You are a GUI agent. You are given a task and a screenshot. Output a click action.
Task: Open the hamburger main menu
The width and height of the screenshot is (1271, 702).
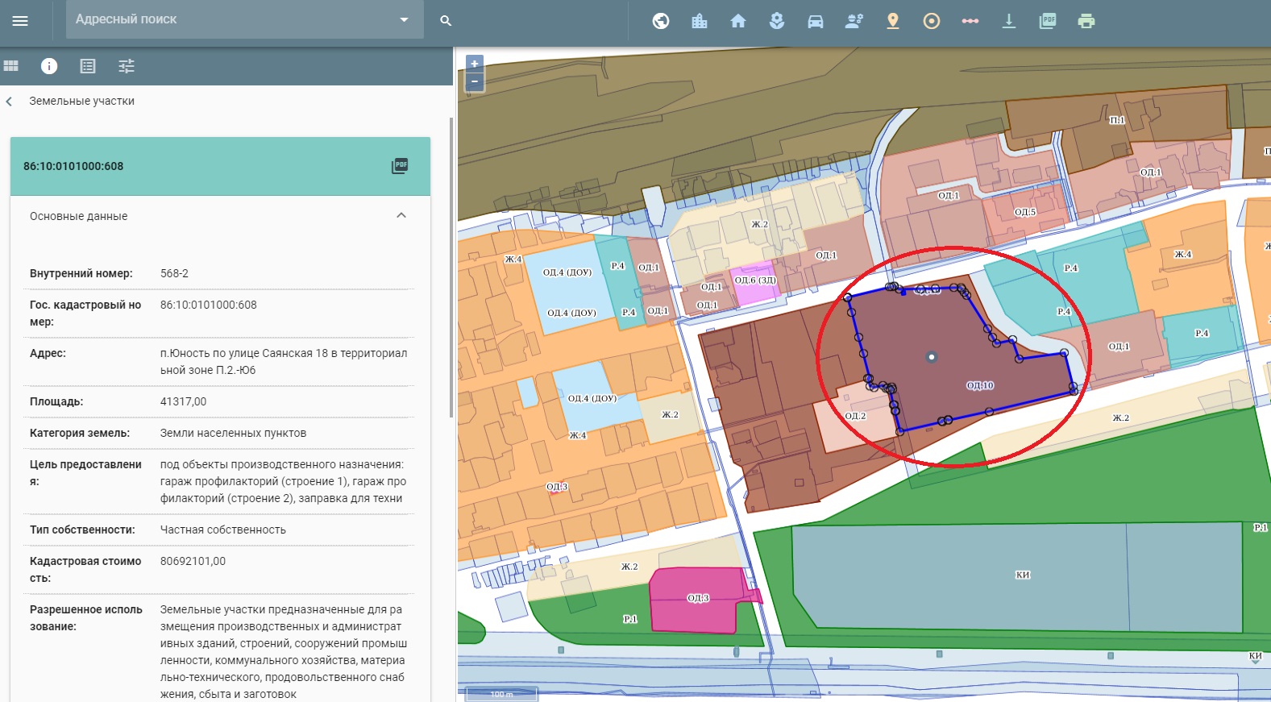[x=20, y=21]
